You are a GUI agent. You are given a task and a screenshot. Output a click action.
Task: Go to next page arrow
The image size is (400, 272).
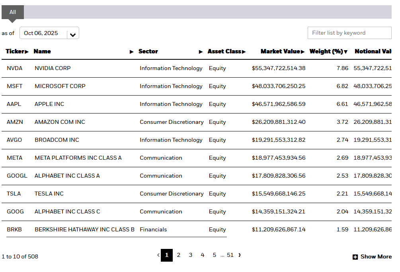pos(240,255)
